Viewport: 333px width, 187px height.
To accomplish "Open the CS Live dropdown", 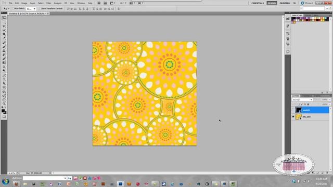I will (x=308, y=3).
